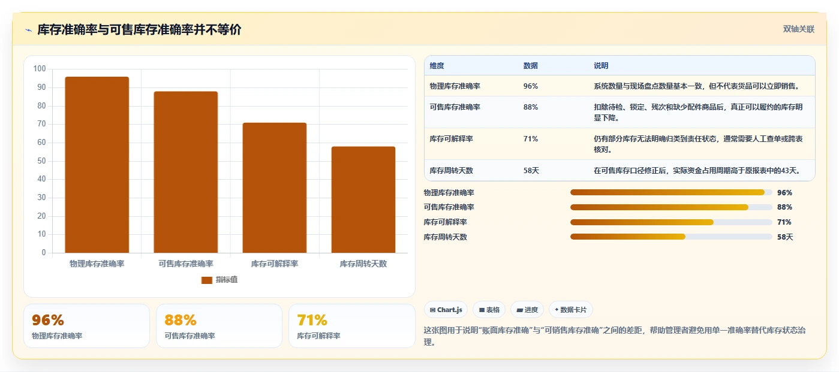Click the 库存可解释率 label left of the progress bar

[x=446, y=222]
